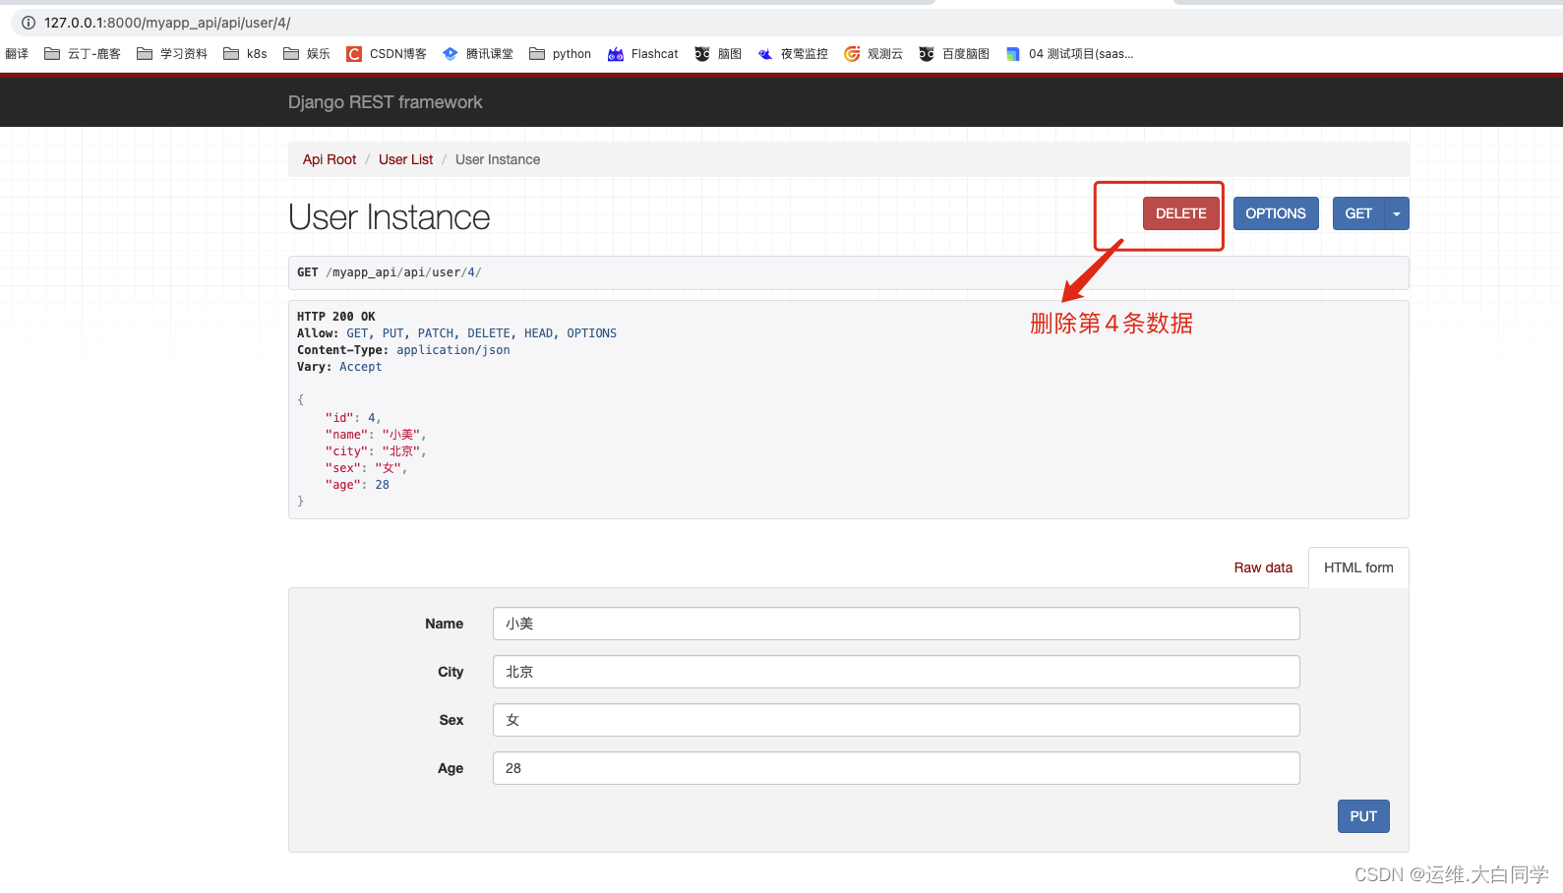Click the Name field label

[445, 624]
